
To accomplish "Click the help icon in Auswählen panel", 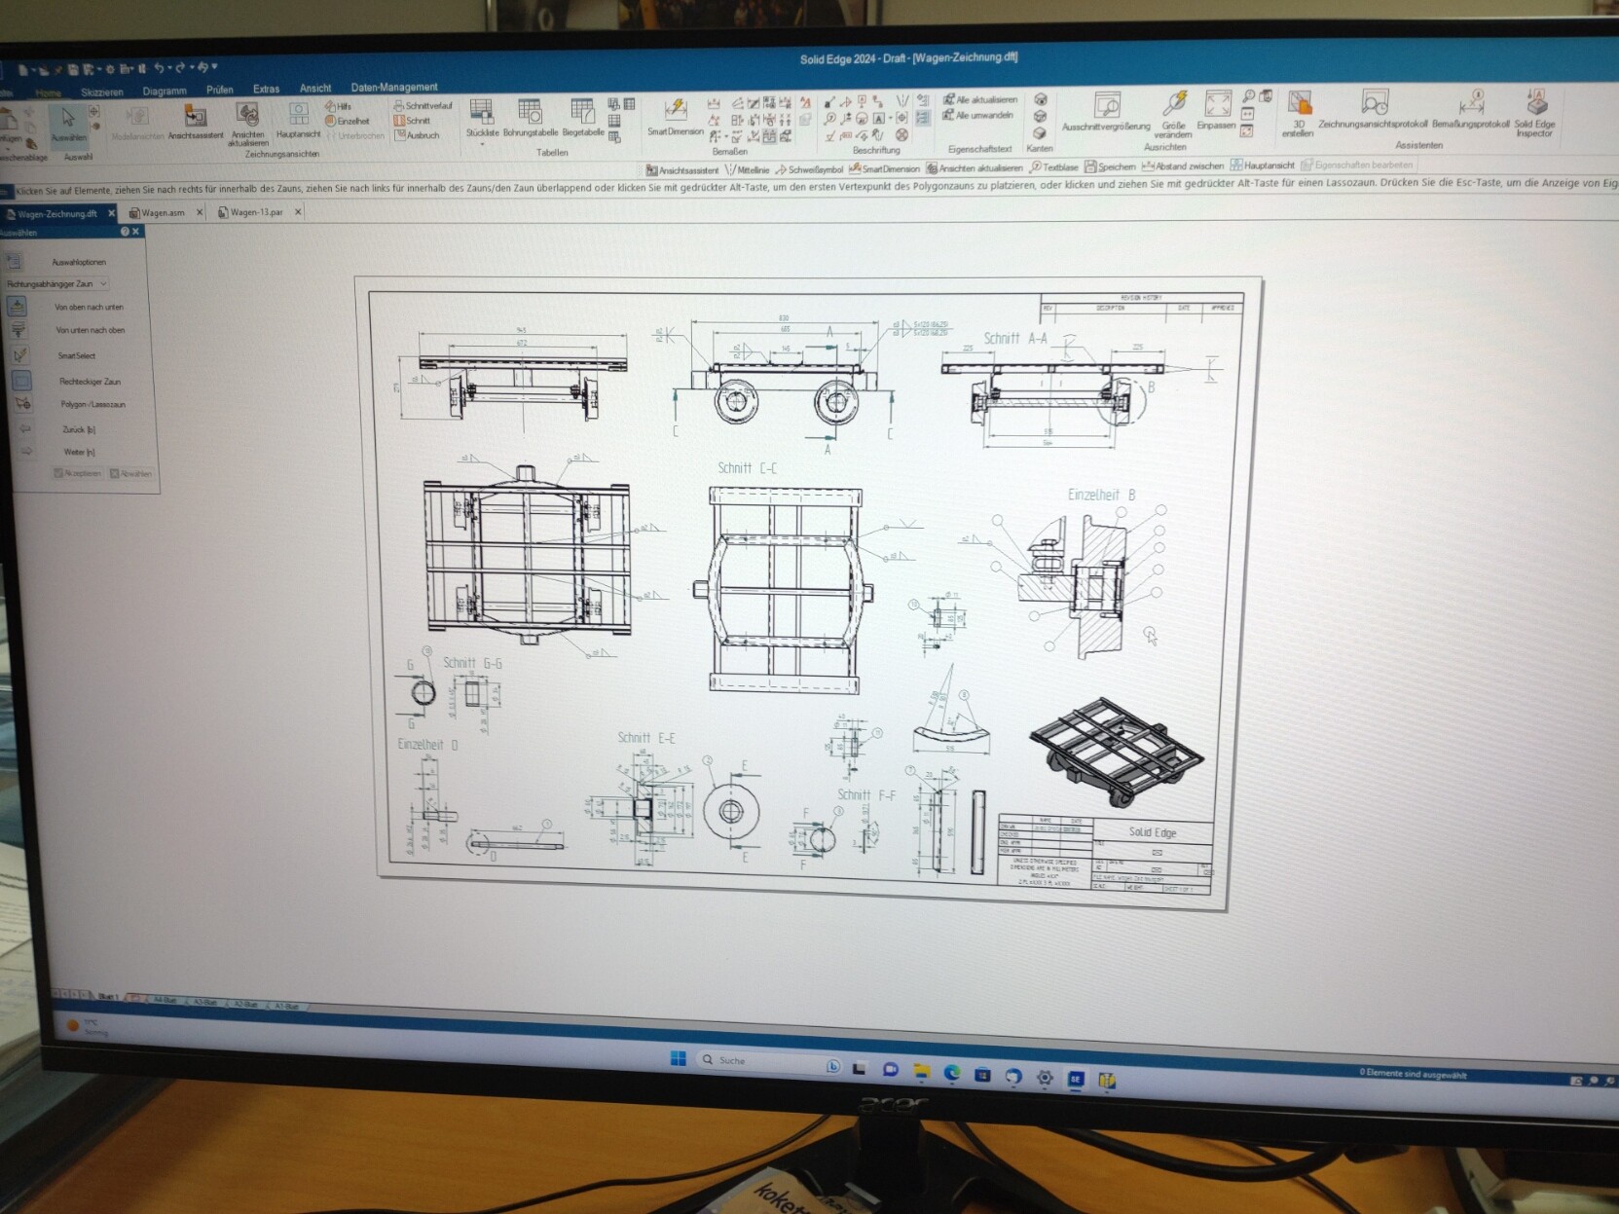I will tap(125, 232).
